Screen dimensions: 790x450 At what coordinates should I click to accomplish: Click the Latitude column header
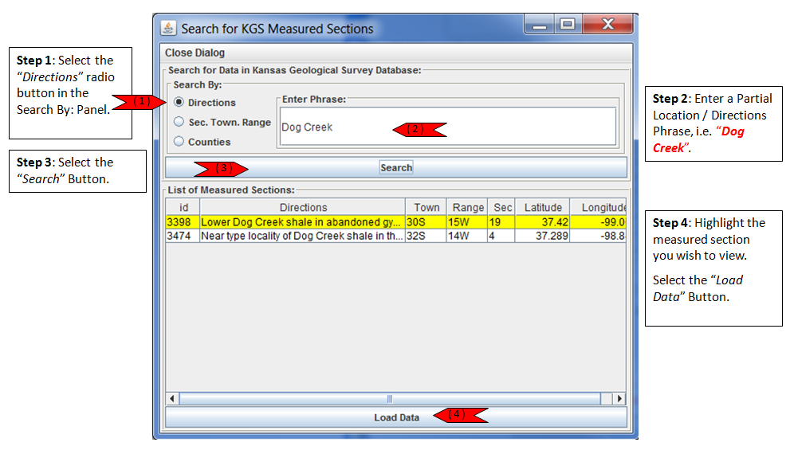click(x=543, y=207)
